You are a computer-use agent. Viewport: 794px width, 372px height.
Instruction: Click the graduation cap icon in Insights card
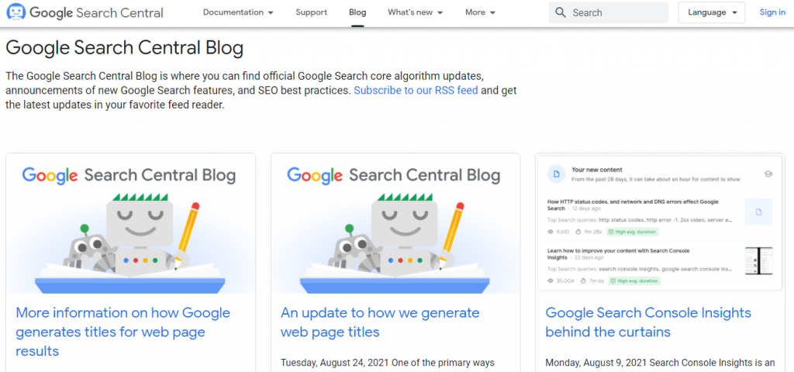coord(768,174)
